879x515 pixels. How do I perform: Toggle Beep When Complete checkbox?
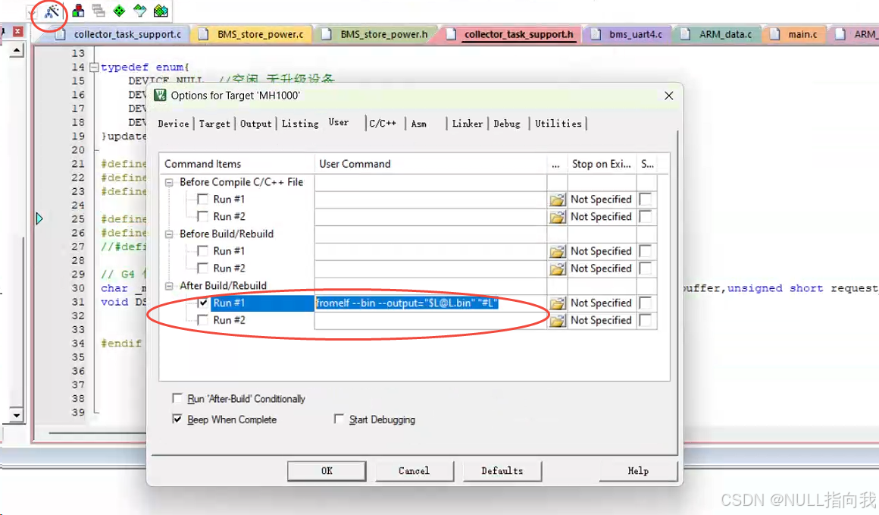(x=177, y=419)
